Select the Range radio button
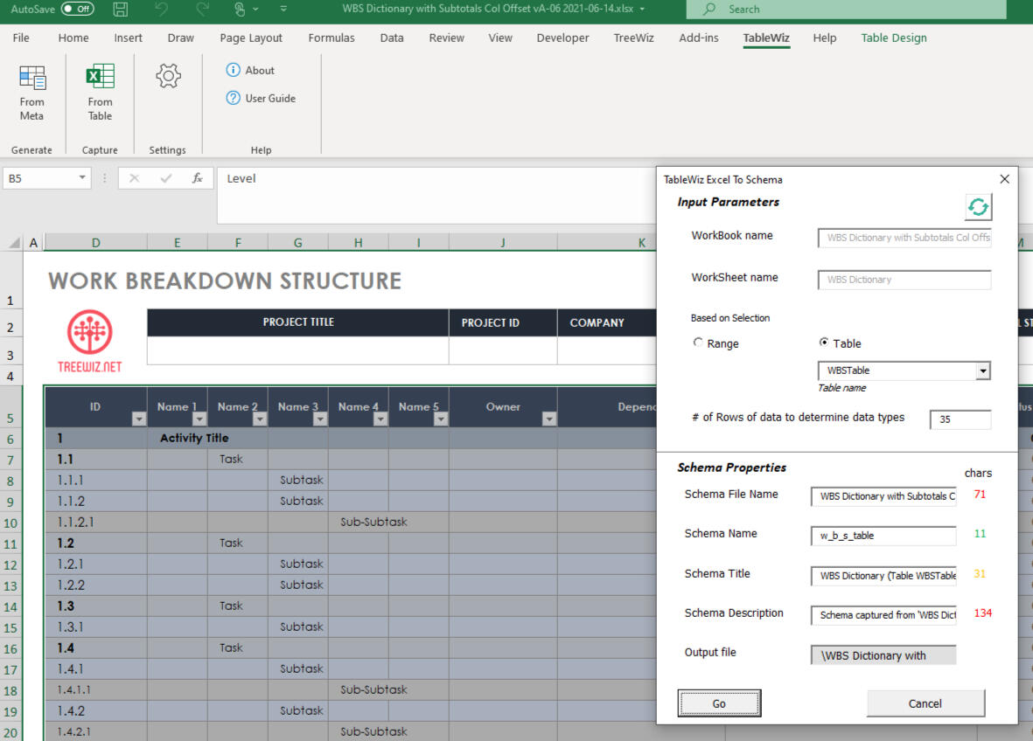 pyautogui.click(x=698, y=343)
